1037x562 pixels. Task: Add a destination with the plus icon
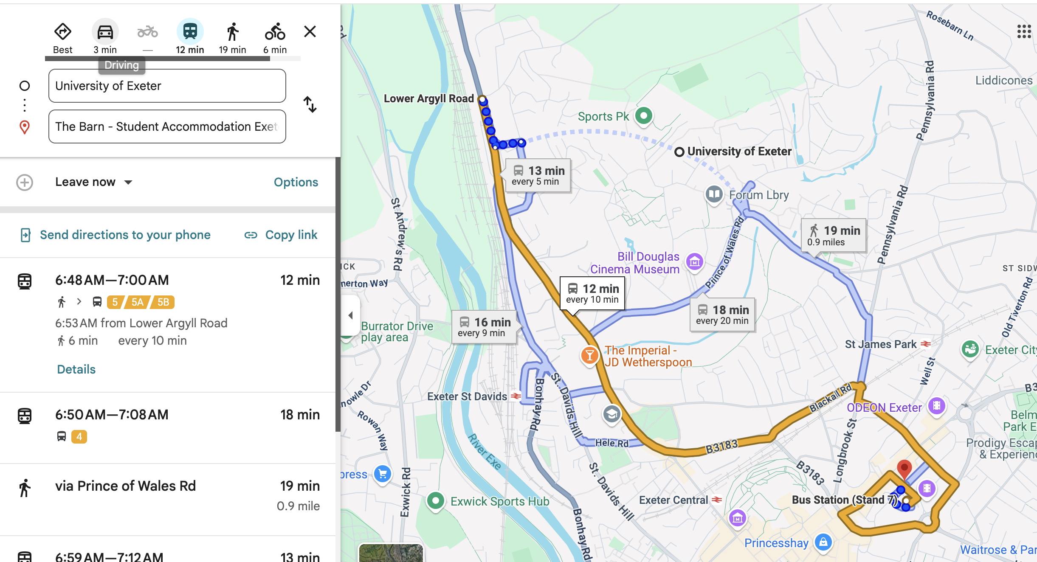click(x=25, y=183)
